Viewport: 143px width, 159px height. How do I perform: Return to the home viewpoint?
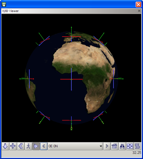[114, 146]
